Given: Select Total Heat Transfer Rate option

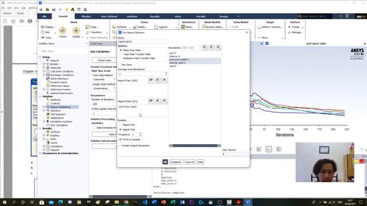Looking at the screenshot, I should (x=121, y=54).
